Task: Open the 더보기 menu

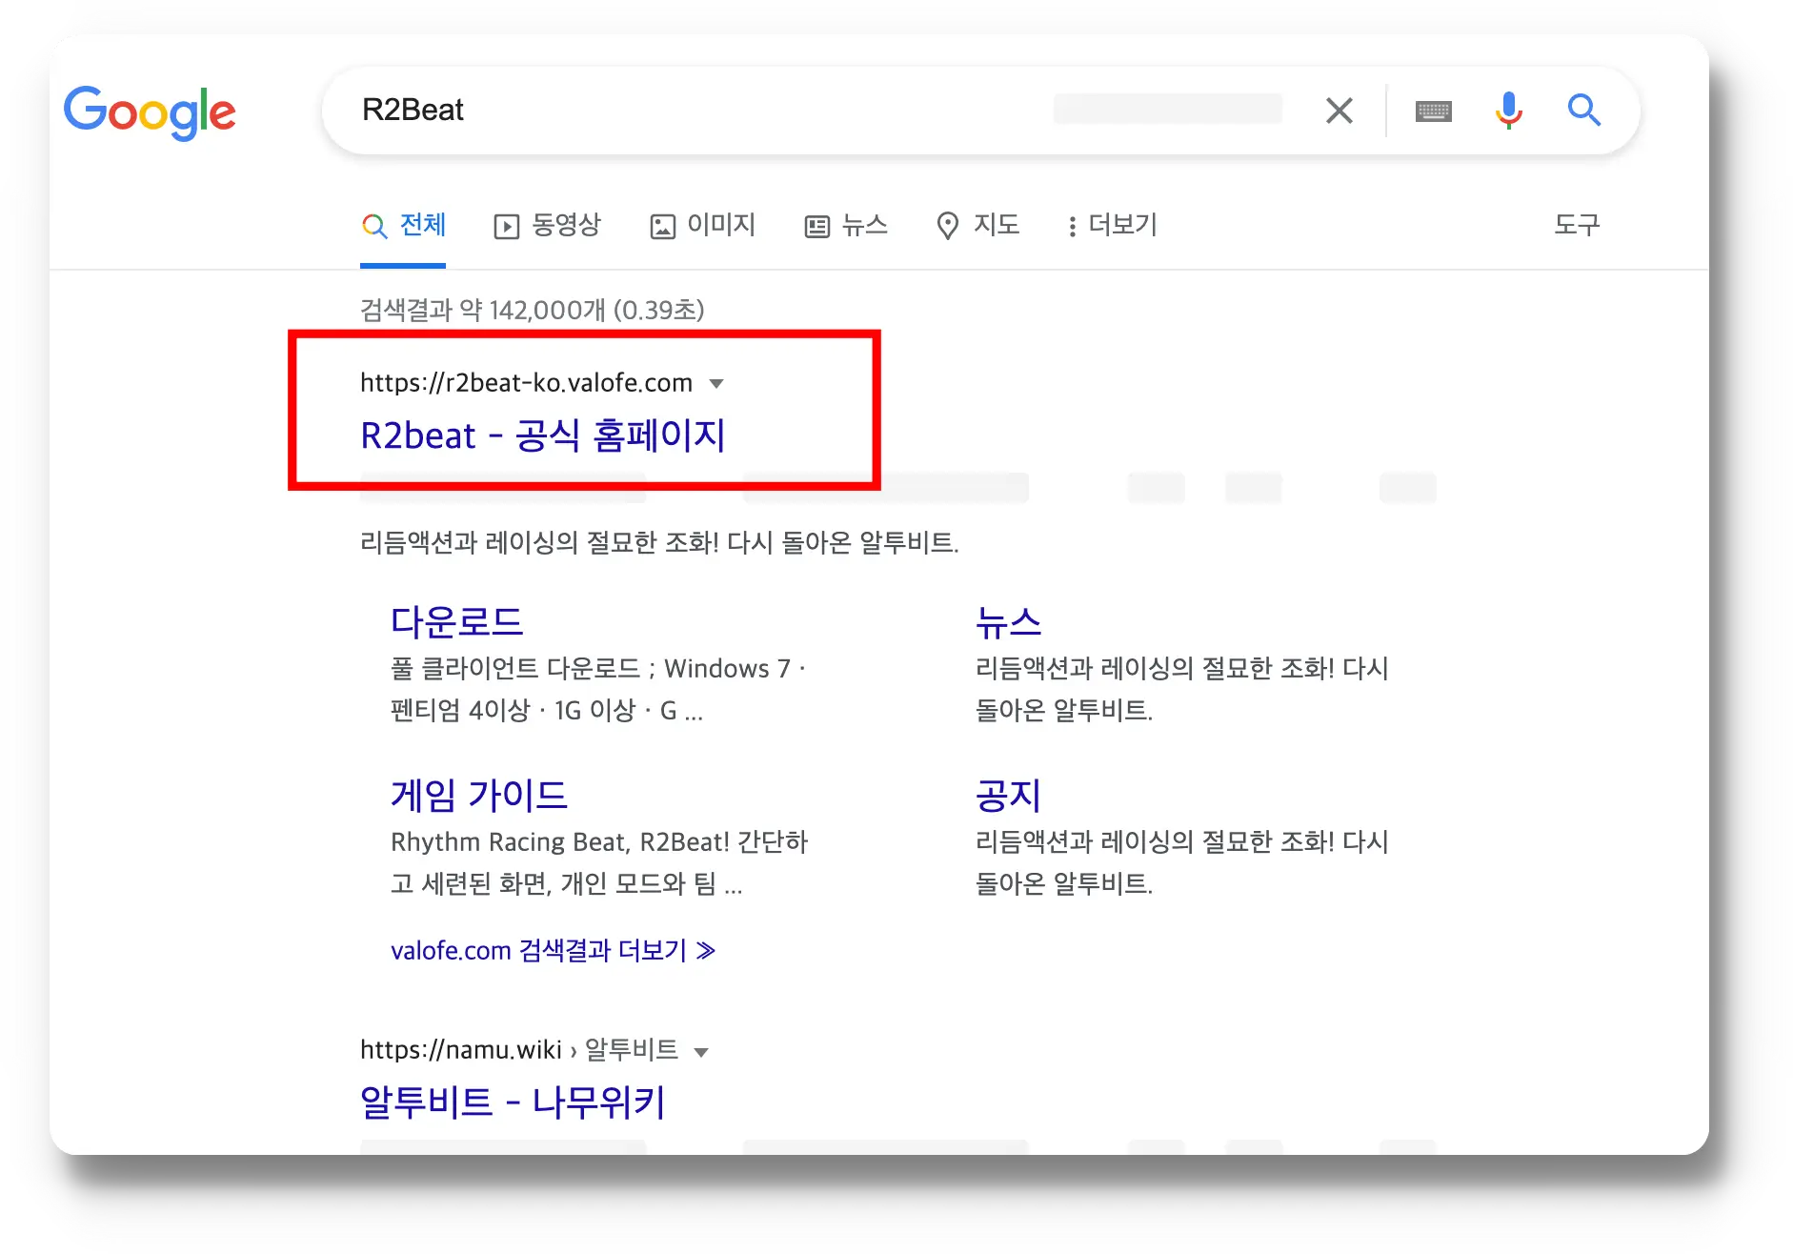Action: pyautogui.click(x=1113, y=226)
